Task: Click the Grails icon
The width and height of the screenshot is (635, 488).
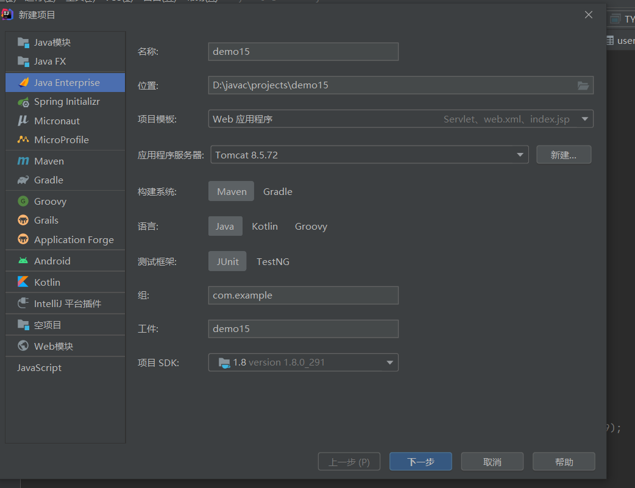Action: point(23,221)
